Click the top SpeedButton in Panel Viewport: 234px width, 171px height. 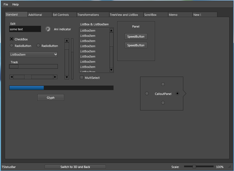click(x=136, y=36)
